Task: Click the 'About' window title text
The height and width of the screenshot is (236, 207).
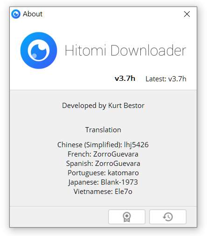Action: click(33, 14)
